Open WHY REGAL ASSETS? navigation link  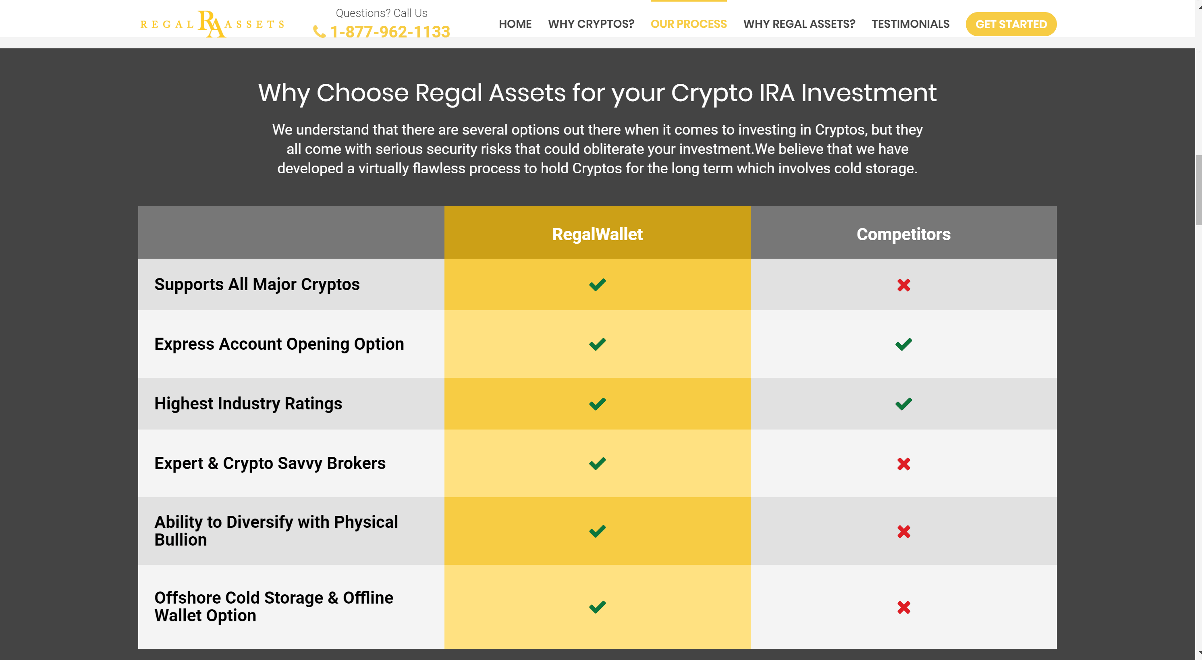pyautogui.click(x=799, y=24)
